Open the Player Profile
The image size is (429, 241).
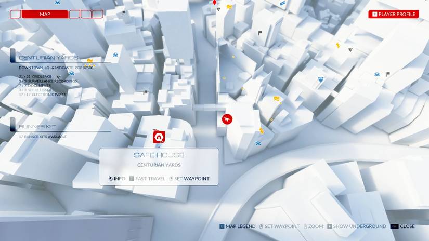pos(394,14)
